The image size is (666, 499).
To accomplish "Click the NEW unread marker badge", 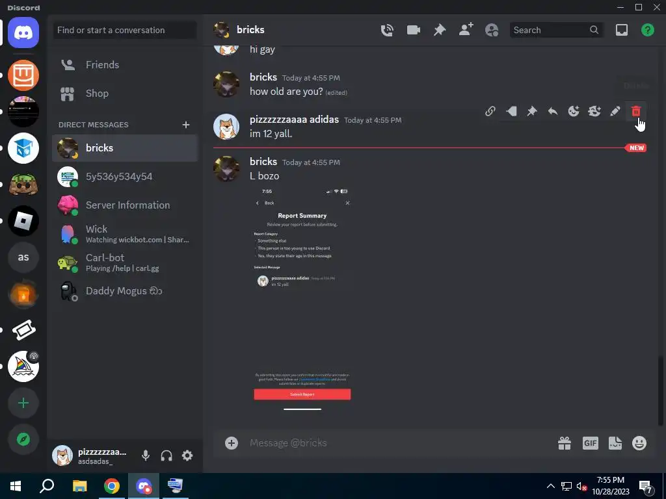I will coord(636,148).
